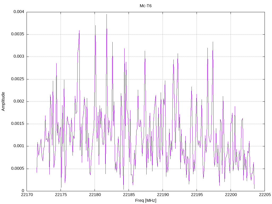Click the x-axis tick 22200

(x=231, y=195)
